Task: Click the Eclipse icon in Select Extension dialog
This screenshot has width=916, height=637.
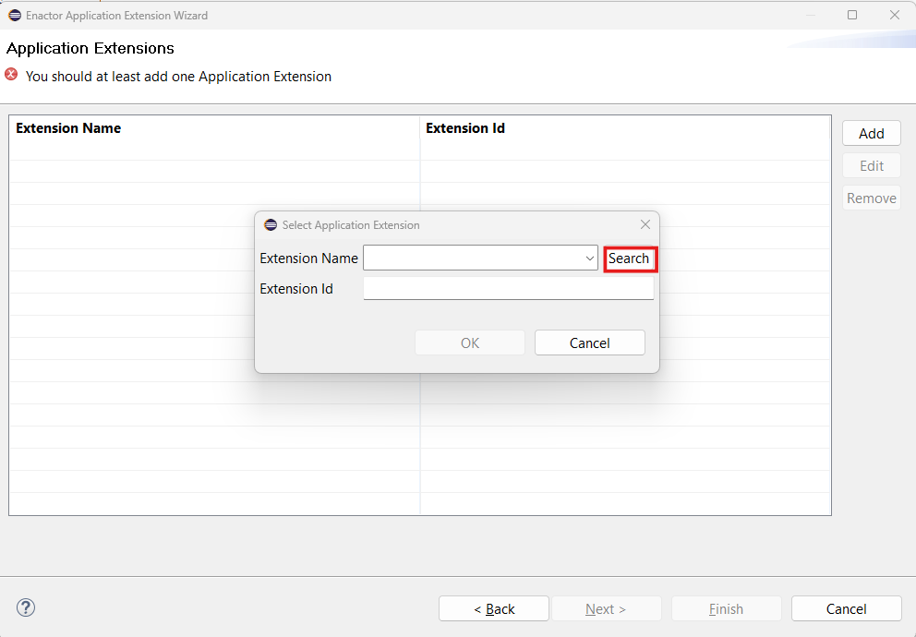Action: point(271,224)
